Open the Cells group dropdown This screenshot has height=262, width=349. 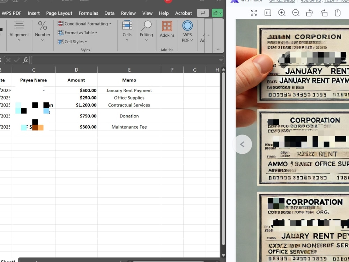coord(127,31)
